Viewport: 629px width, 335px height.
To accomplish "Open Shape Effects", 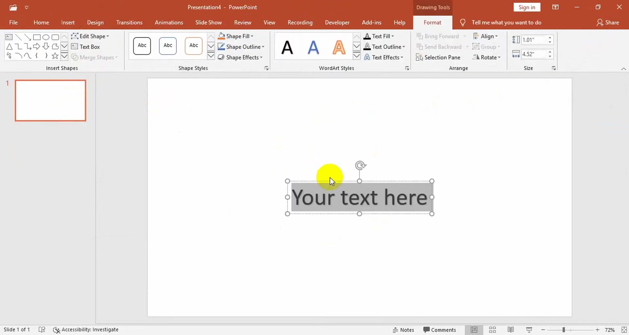I will point(241,57).
